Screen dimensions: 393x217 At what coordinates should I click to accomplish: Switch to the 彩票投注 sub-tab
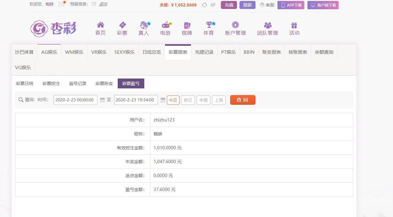[51, 83]
